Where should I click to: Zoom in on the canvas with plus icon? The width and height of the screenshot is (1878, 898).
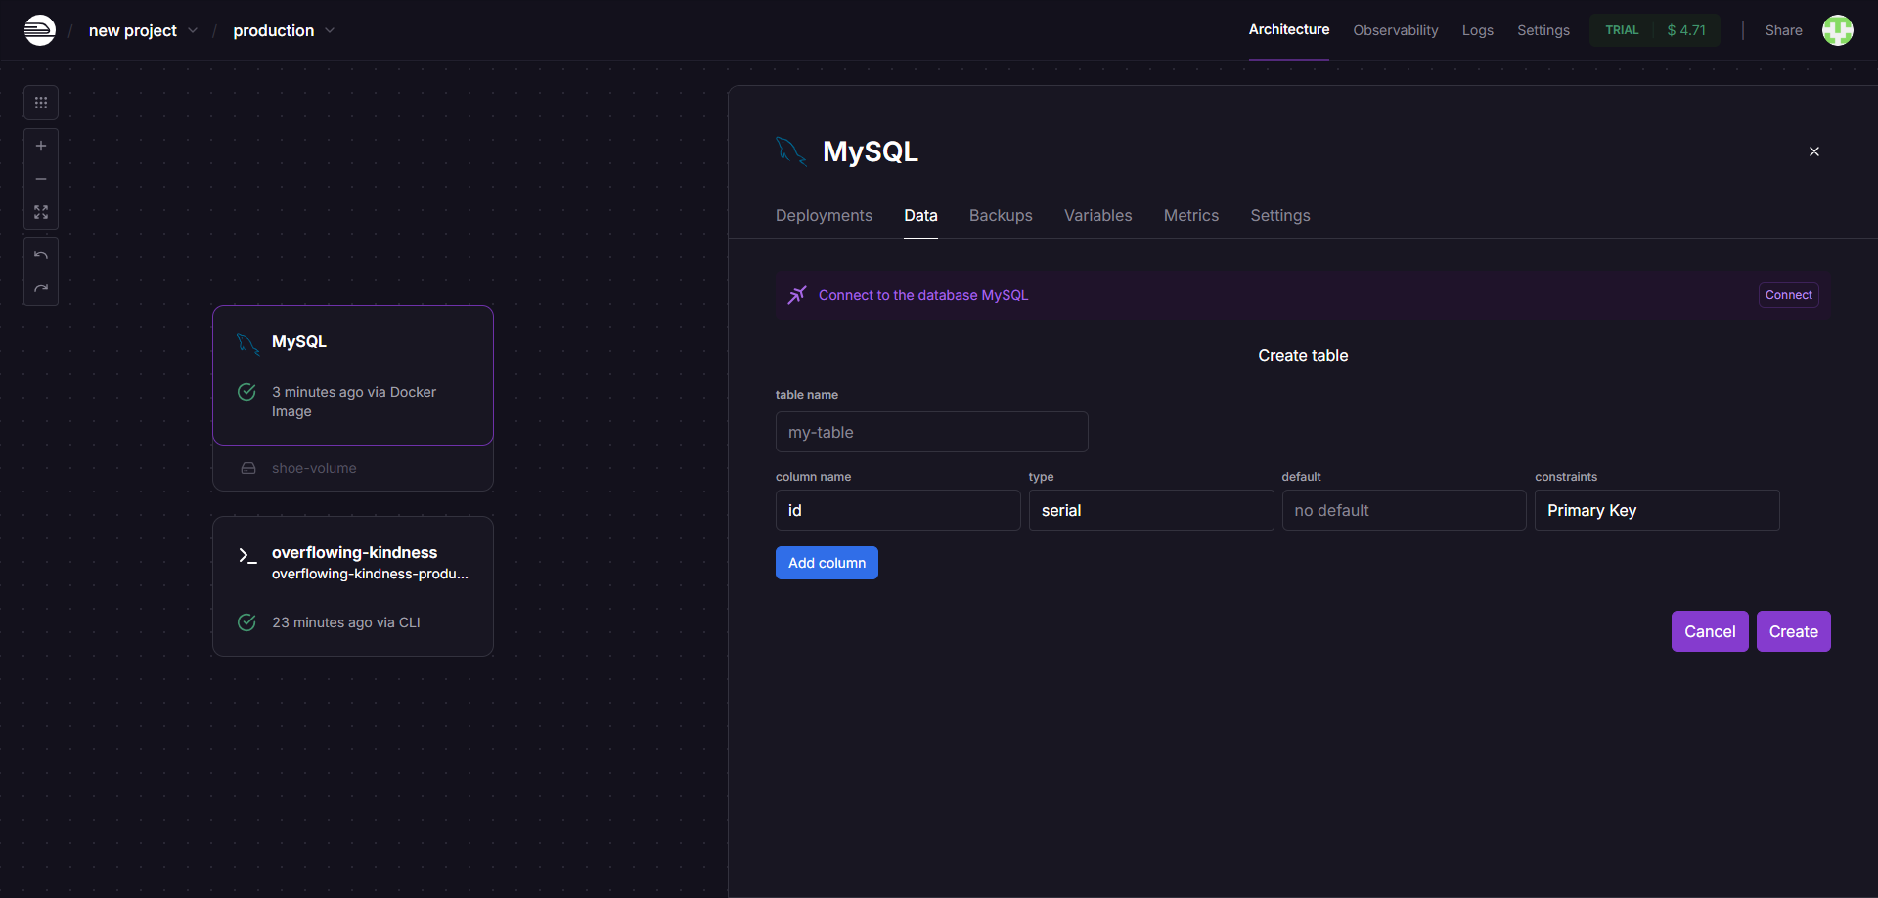click(x=41, y=146)
